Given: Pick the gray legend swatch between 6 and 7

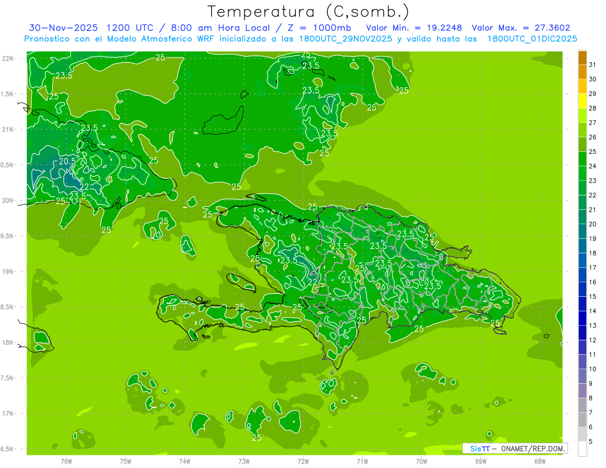Looking at the screenshot, I should [x=582, y=420].
